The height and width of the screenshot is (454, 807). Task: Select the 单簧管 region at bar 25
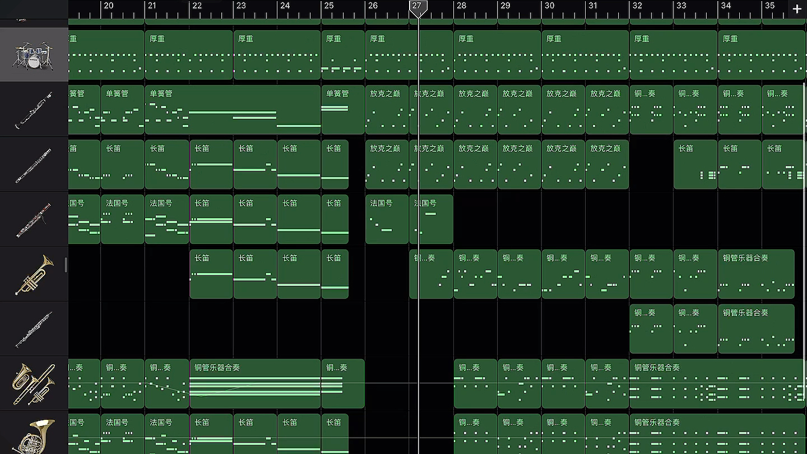pyautogui.click(x=343, y=110)
